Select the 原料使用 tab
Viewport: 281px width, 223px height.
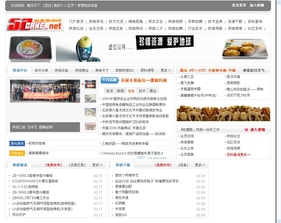147,70
